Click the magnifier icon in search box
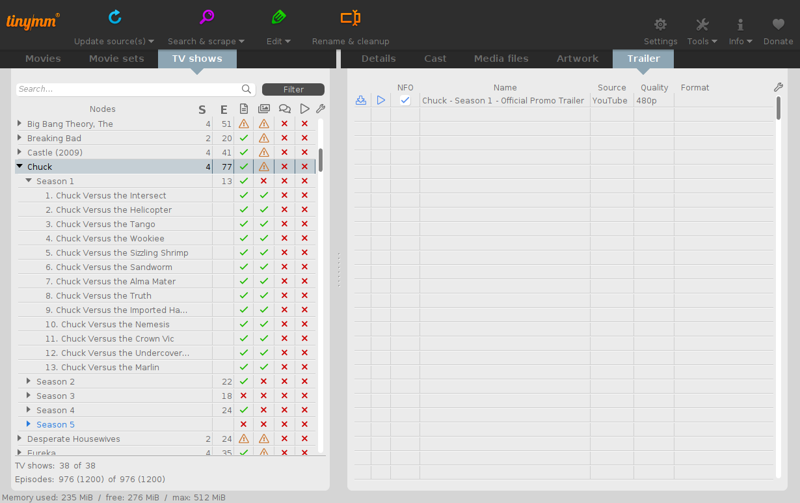 pyautogui.click(x=247, y=89)
